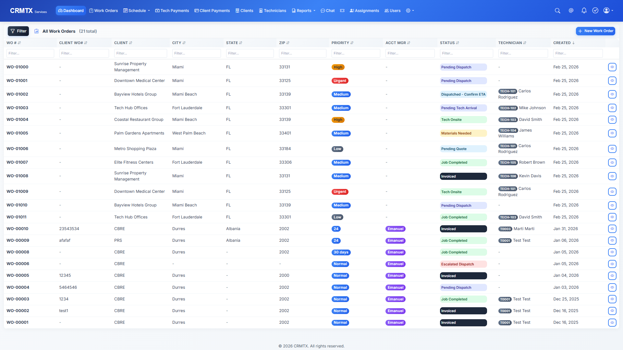This screenshot has width=623, height=350.
Task: Click the @ mentions icon
Action: point(571,11)
